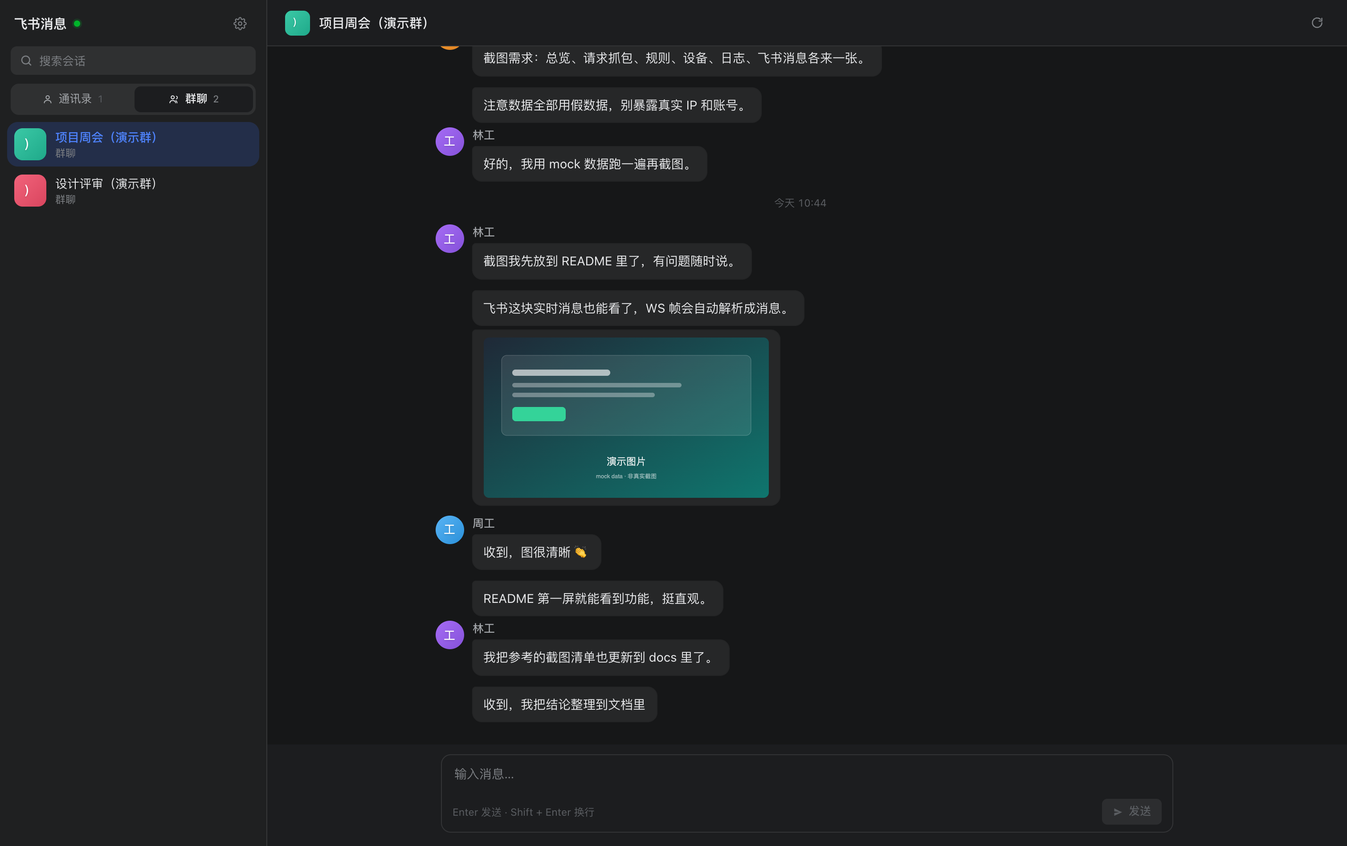Click the message 收到，图很清晰
Viewport: 1347px width, 846px height.
(x=536, y=553)
